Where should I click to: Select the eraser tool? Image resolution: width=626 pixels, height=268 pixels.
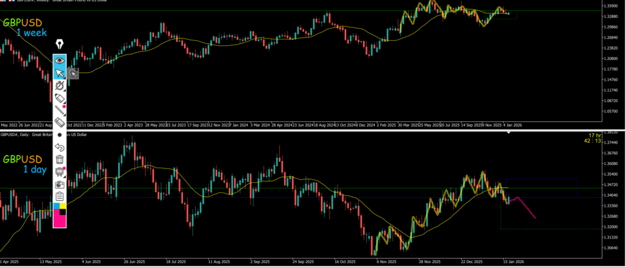(59, 123)
